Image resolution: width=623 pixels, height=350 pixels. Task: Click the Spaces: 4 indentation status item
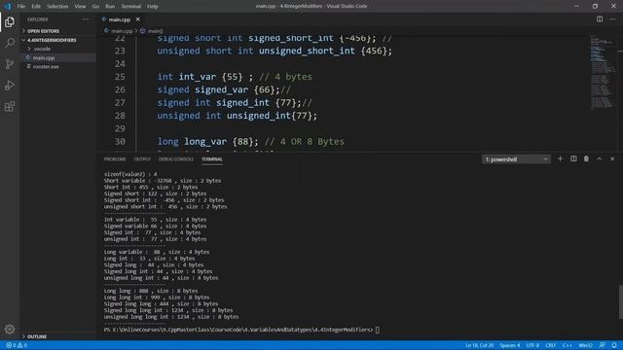click(510, 345)
